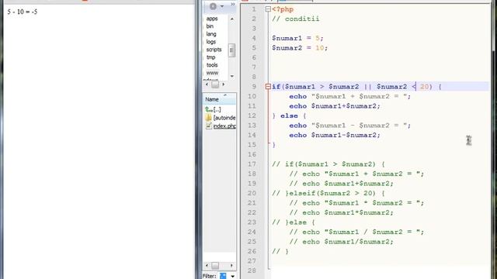Open the [autoindex] folder in the file list
This screenshot has width=497, height=279.
pos(221,118)
